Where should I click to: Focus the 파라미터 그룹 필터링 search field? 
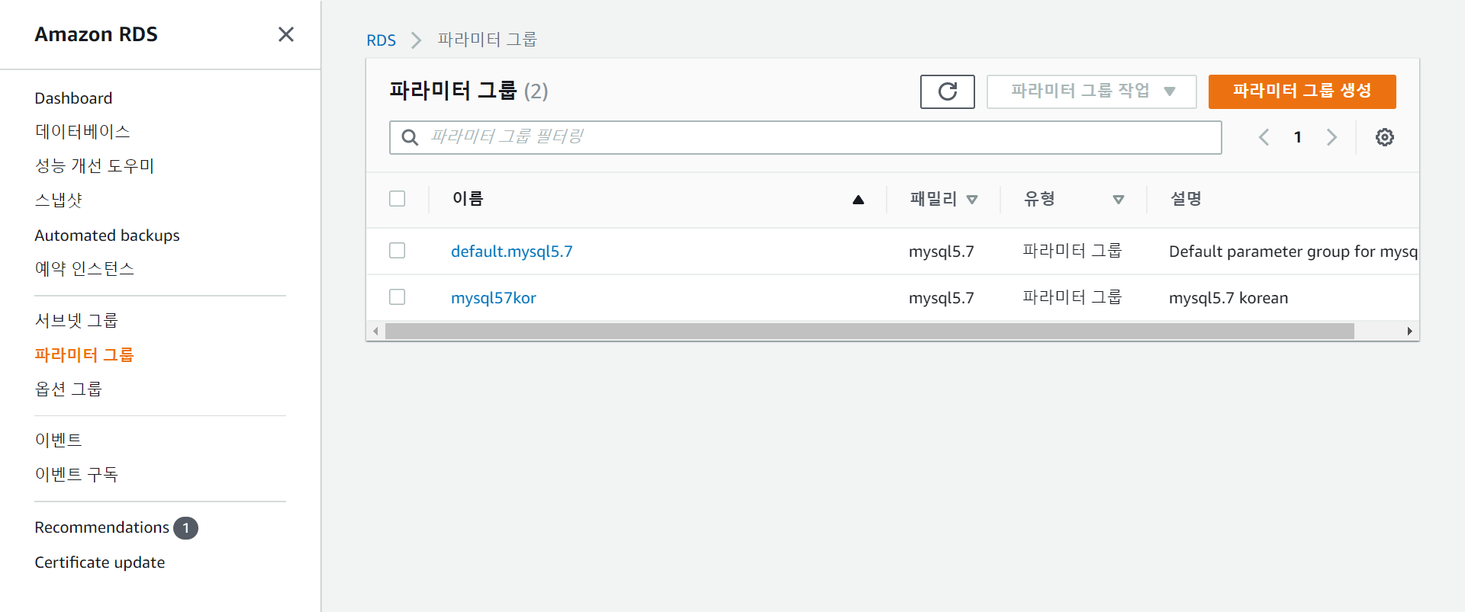coord(805,137)
